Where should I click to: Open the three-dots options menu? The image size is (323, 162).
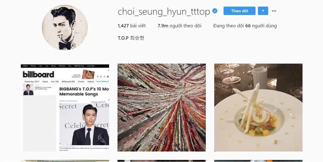coord(274,11)
